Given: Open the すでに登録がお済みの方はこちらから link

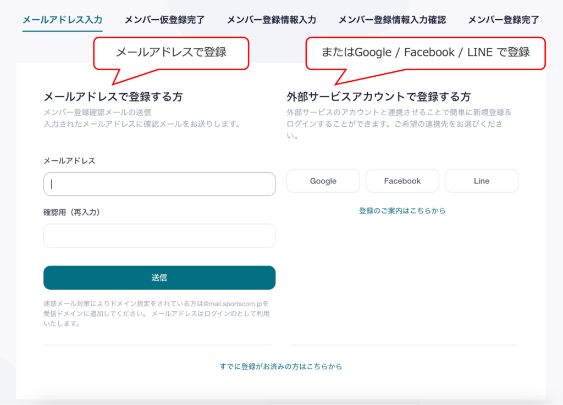Looking at the screenshot, I should click(281, 367).
